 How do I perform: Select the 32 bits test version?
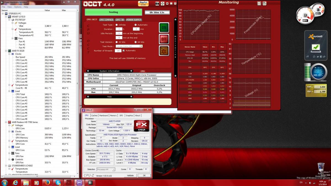click(x=116, y=42)
